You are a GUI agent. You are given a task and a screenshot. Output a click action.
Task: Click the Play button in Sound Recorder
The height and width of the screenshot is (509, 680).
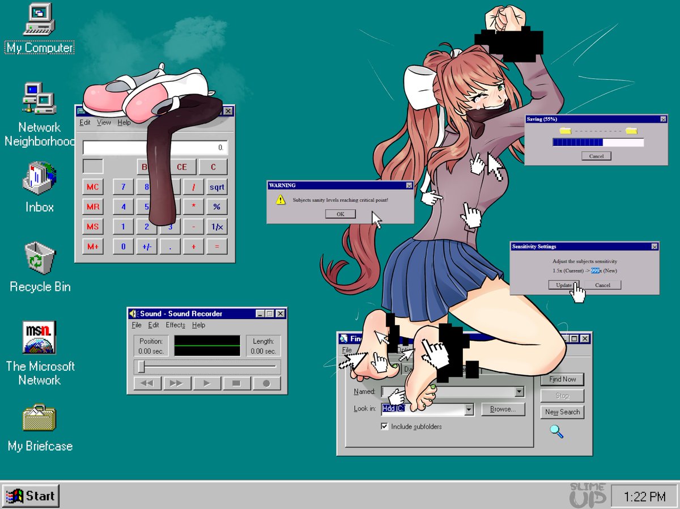pos(207,384)
